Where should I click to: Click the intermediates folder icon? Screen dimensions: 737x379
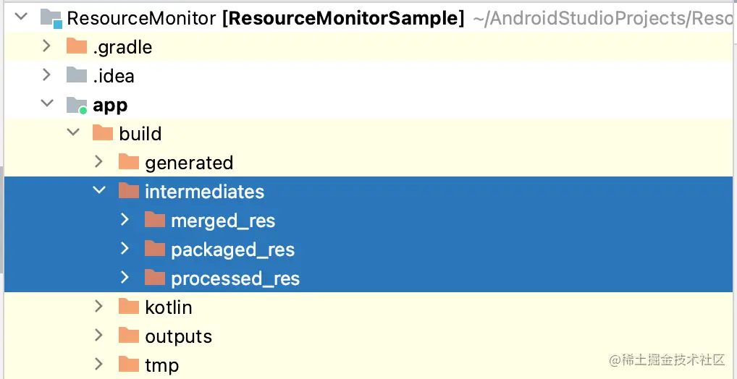(129, 191)
